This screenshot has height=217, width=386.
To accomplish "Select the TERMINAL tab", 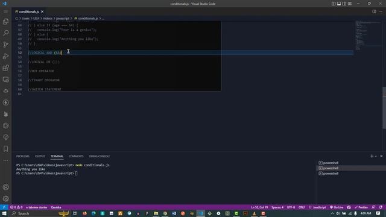I will pyautogui.click(x=57, y=156).
